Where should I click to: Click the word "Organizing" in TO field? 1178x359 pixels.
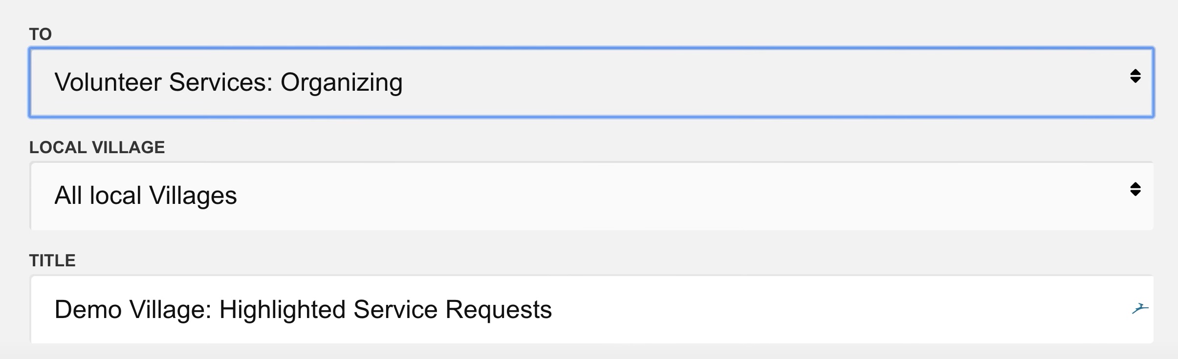pos(341,82)
